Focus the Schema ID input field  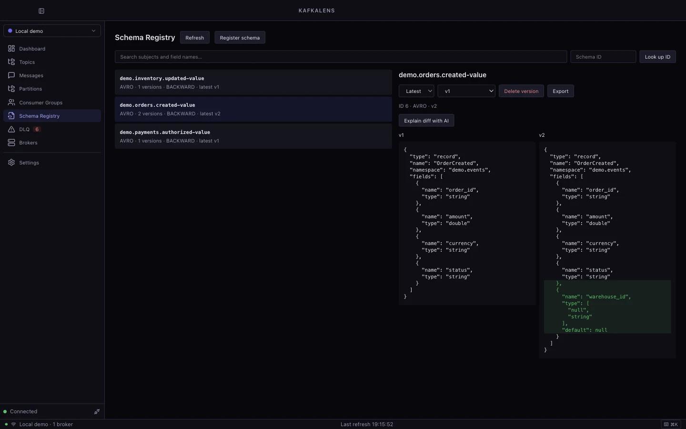(603, 57)
